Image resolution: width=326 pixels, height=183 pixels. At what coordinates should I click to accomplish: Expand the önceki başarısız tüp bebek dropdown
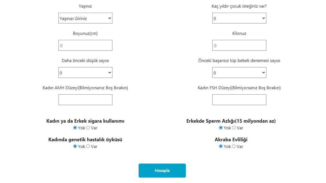[x=239, y=72]
